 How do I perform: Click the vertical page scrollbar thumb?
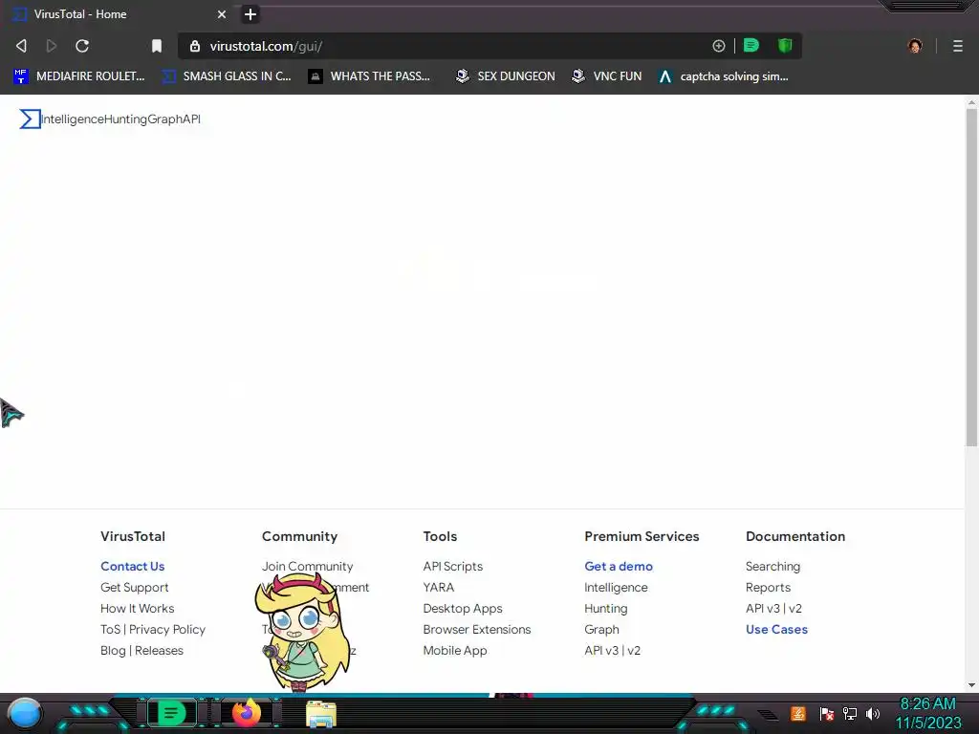(971, 278)
